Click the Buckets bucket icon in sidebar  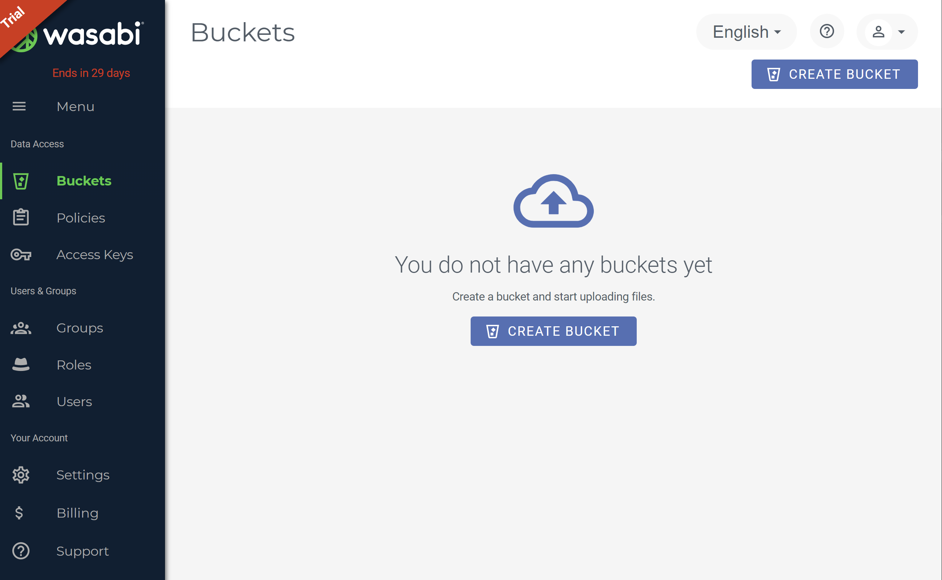click(x=21, y=181)
